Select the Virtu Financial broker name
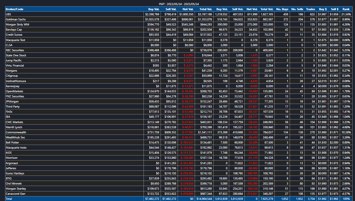The width and height of the screenshot is (355, 201). pyautogui.click(x=15, y=65)
